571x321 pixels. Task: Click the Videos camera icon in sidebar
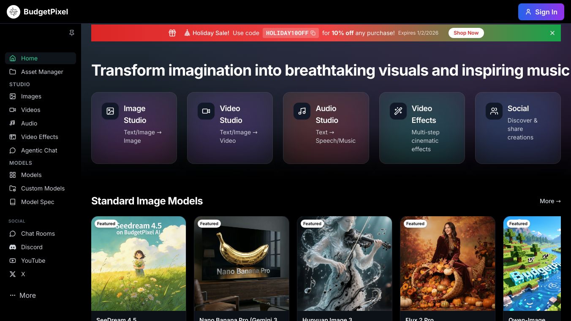coord(13,110)
